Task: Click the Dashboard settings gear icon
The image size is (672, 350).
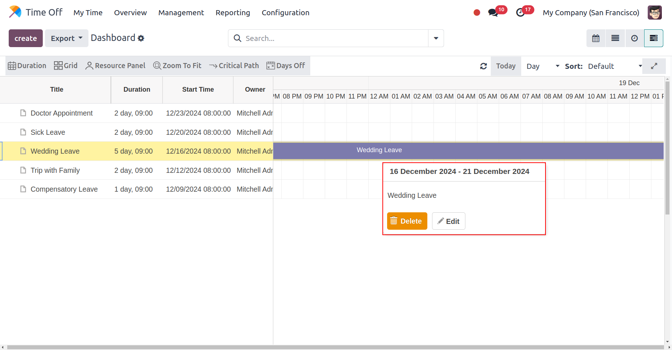Action: [x=141, y=38]
